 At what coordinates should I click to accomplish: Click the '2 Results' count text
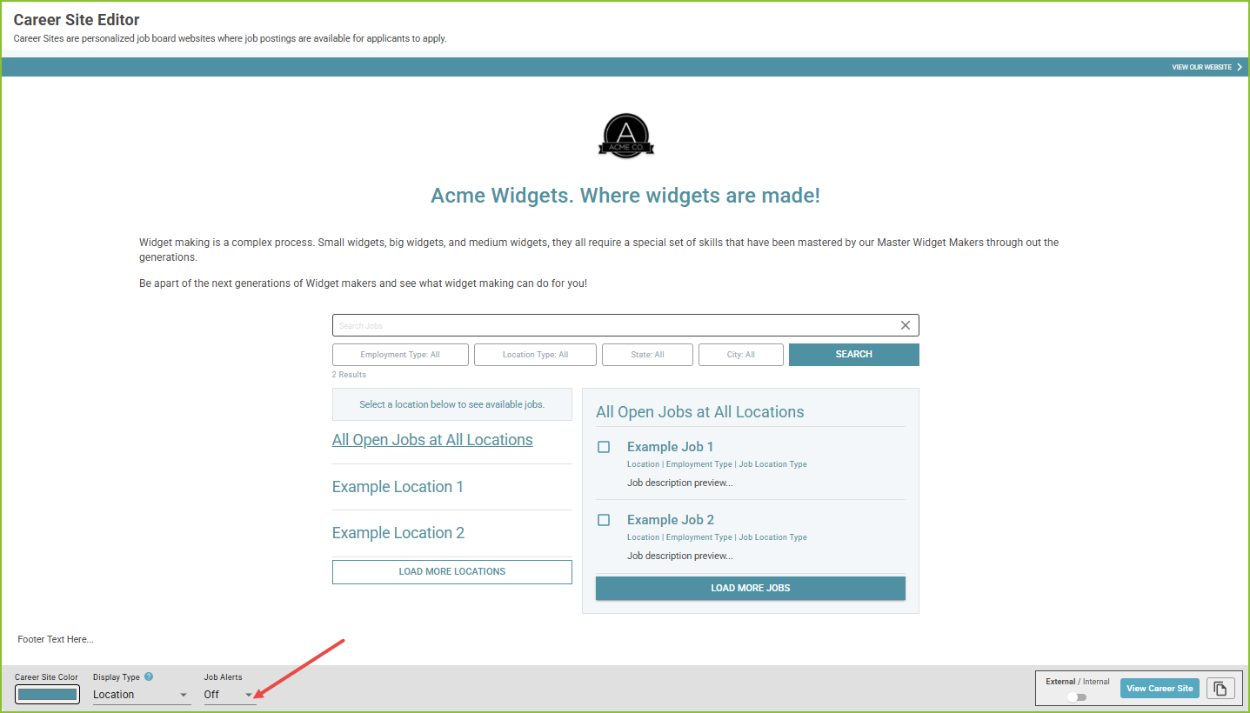[x=349, y=375]
